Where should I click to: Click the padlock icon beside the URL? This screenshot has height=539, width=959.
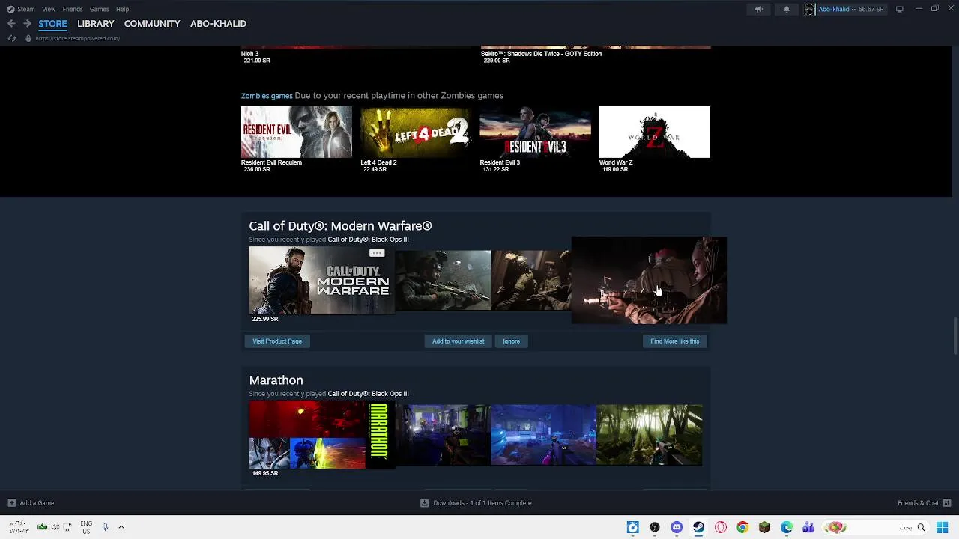click(28, 38)
